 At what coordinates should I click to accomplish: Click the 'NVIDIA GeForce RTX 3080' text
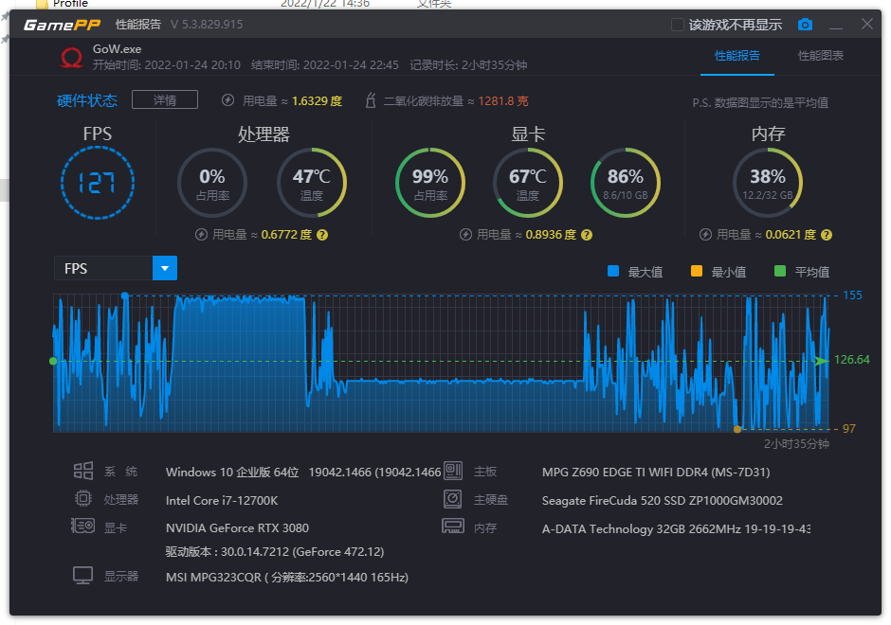(237, 527)
